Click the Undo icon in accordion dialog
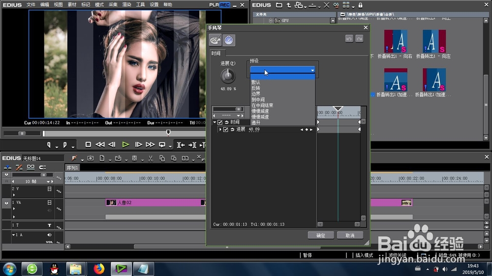This screenshot has height=276, width=492. click(349, 38)
